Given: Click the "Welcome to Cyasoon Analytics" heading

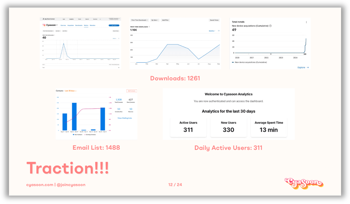Looking at the screenshot, I should point(229,94).
